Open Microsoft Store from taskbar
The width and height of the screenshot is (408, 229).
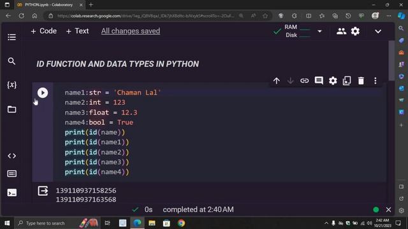tap(166, 223)
